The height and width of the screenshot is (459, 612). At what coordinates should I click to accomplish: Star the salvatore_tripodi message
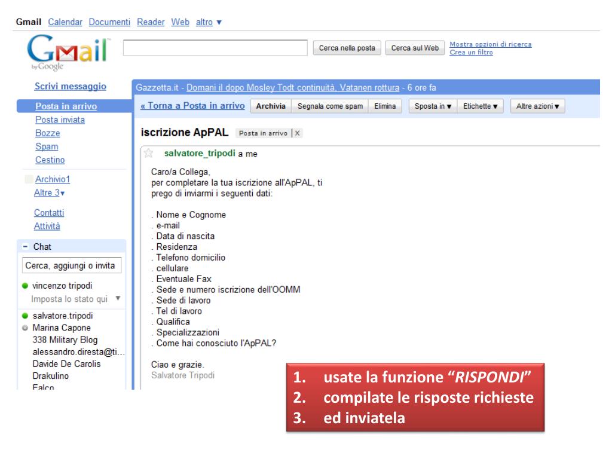[x=148, y=153]
